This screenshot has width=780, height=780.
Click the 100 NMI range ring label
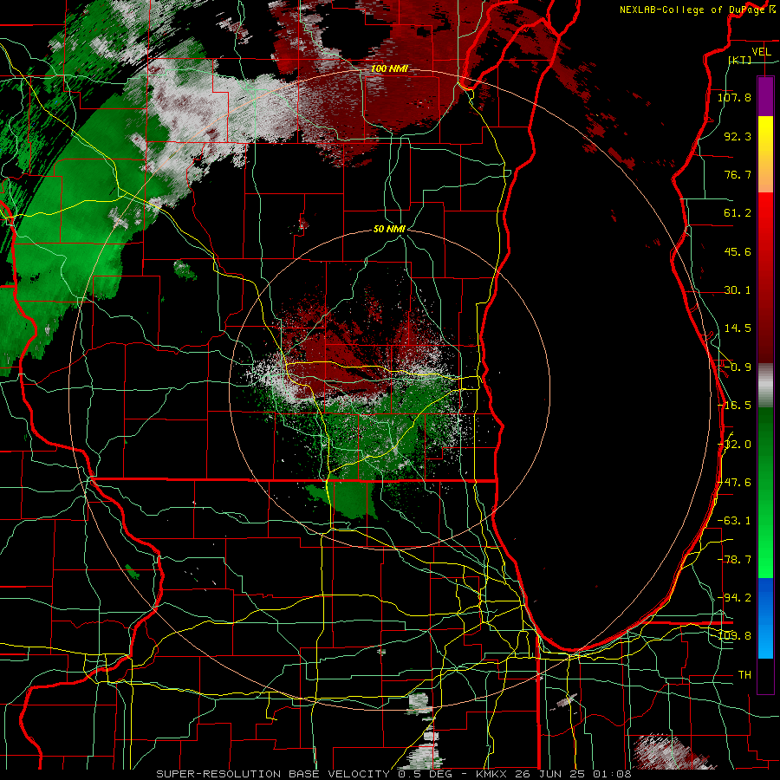(x=389, y=68)
